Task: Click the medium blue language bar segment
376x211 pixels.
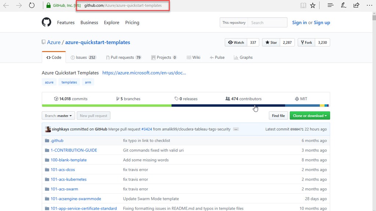Action: coord(303,106)
